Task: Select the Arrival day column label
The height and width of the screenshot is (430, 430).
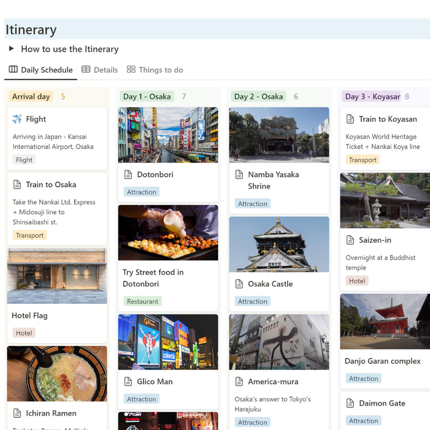Action: click(x=31, y=96)
